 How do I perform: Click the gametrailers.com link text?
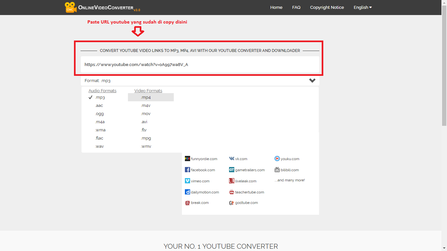click(x=250, y=170)
